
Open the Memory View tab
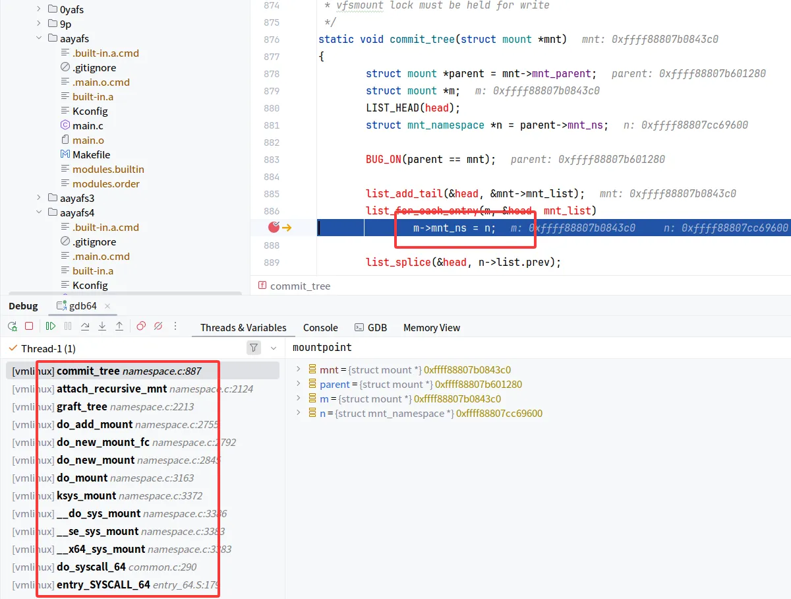coord(432,327)
